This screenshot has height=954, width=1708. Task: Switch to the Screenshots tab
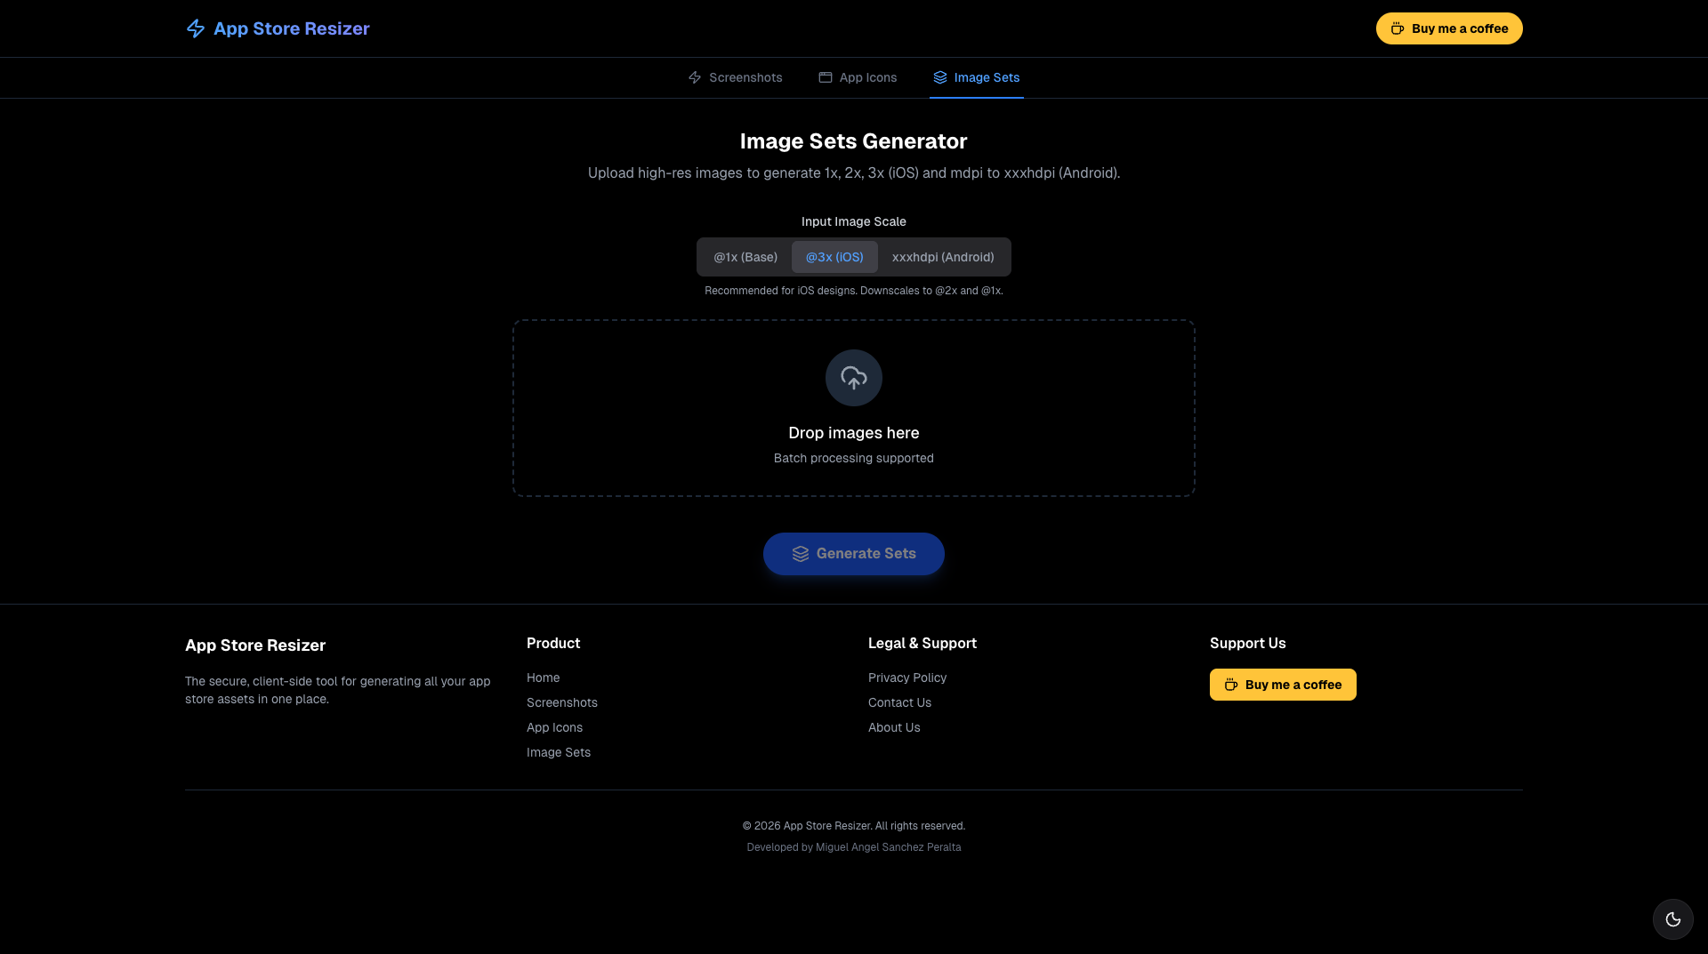pyautogui.click(x=735, y=77)
